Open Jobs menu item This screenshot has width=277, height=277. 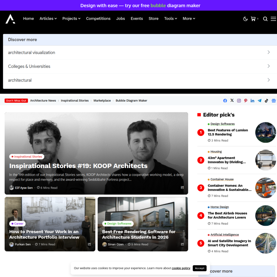point(120,18)
